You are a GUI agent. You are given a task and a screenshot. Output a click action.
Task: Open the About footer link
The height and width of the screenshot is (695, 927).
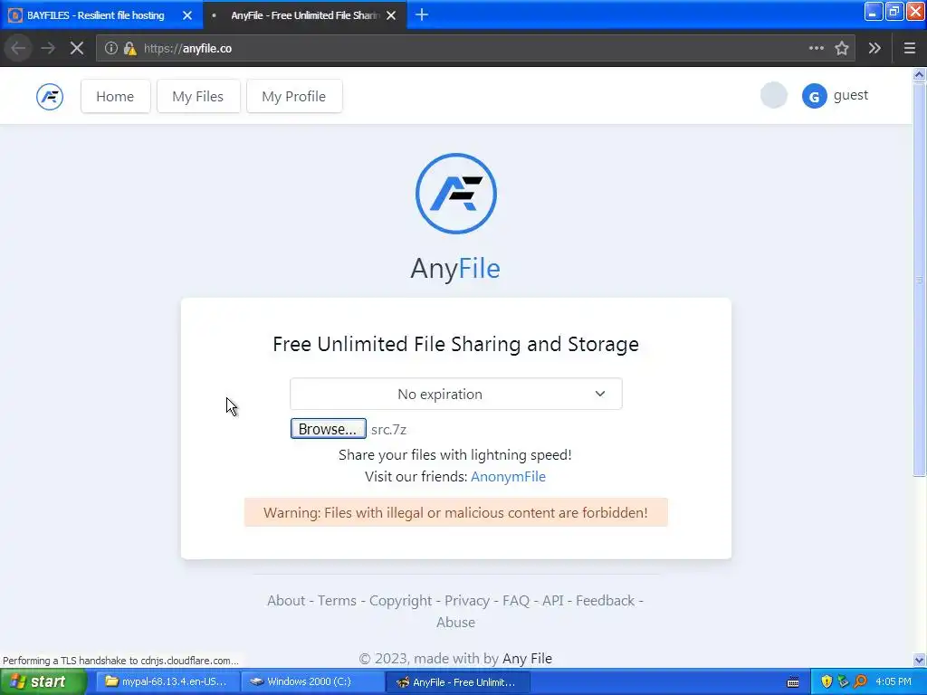[x=286, y=601]
